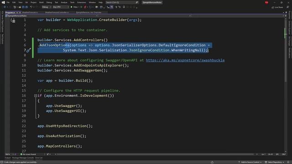The image size is (292, 164).
Task: Click the FM user account avatar
Action: pyautogui.click(x=266, y=2)
